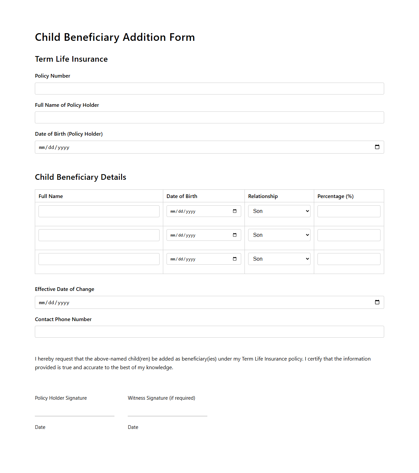The width and height of the screenshot is (419, 473).
Task: Click the Contact Phone Number input field
Action: point(209,331)
